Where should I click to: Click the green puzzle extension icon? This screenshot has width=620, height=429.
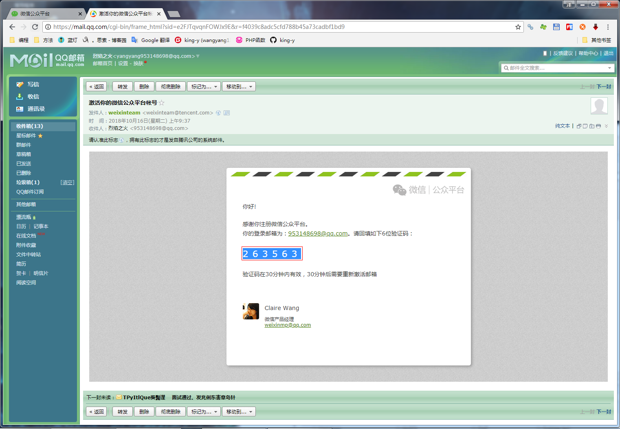click(543, 27)
